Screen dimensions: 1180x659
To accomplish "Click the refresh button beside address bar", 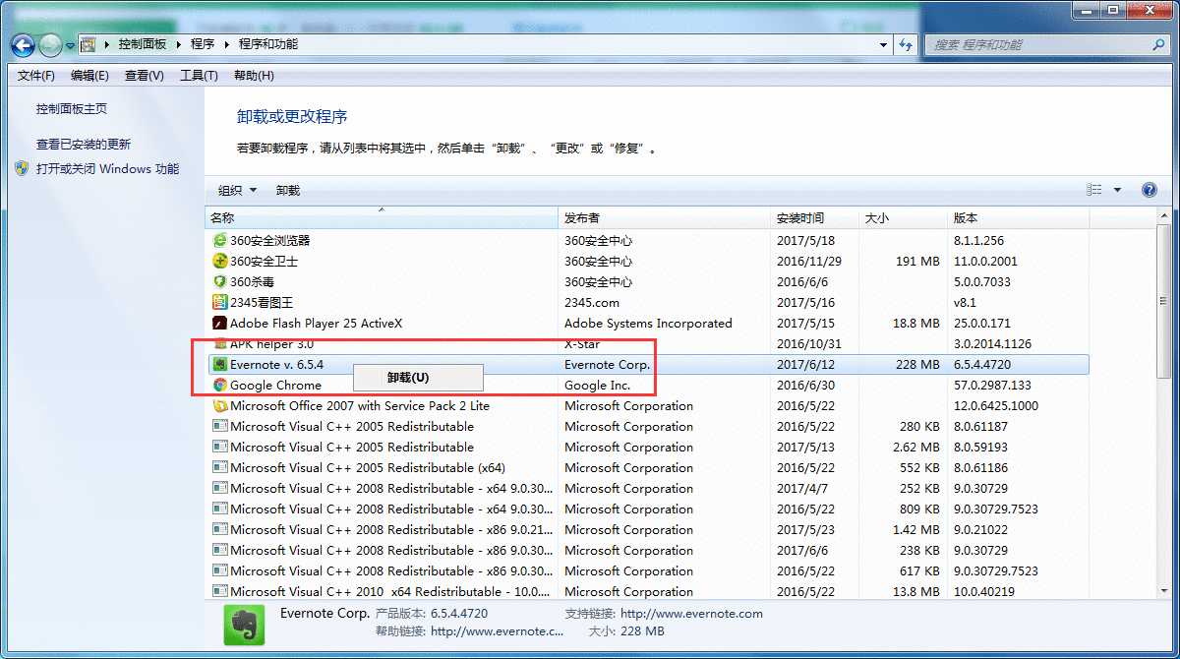I will tap(906, 45).
